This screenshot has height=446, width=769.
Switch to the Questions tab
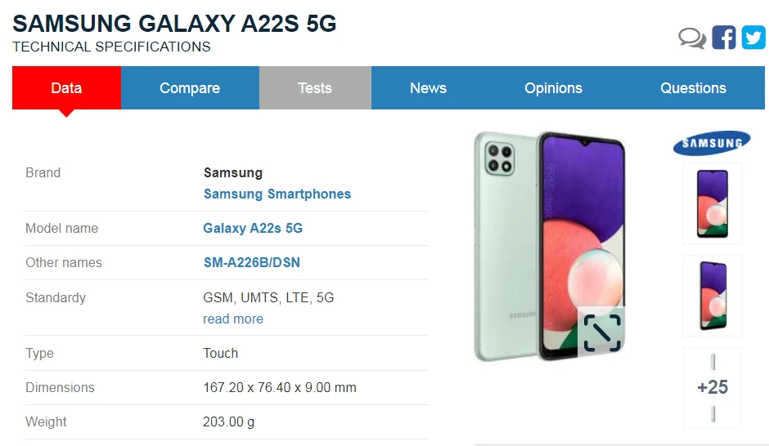pyautogui.click(x=693, y=88)
